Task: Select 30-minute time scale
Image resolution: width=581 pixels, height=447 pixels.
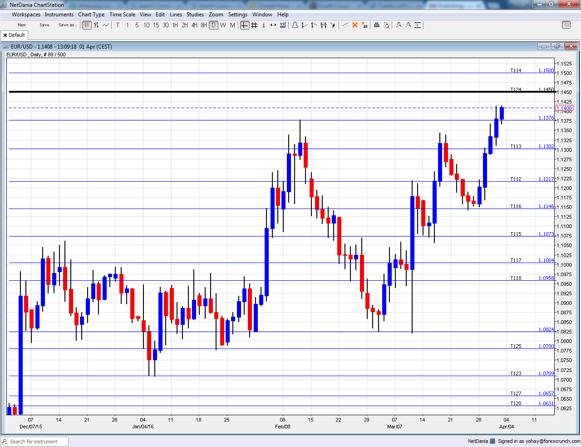Action: click(166, 25)
